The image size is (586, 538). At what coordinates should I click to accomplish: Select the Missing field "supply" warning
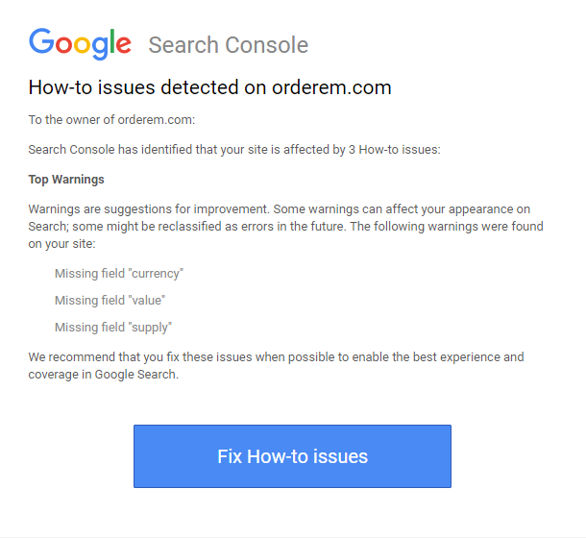click(x=113, y=328)
